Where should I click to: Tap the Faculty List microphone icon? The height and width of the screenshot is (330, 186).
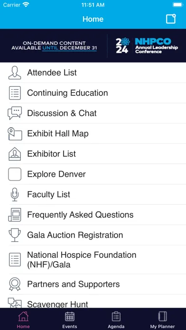pyautogui.click(x=15, y=195)
